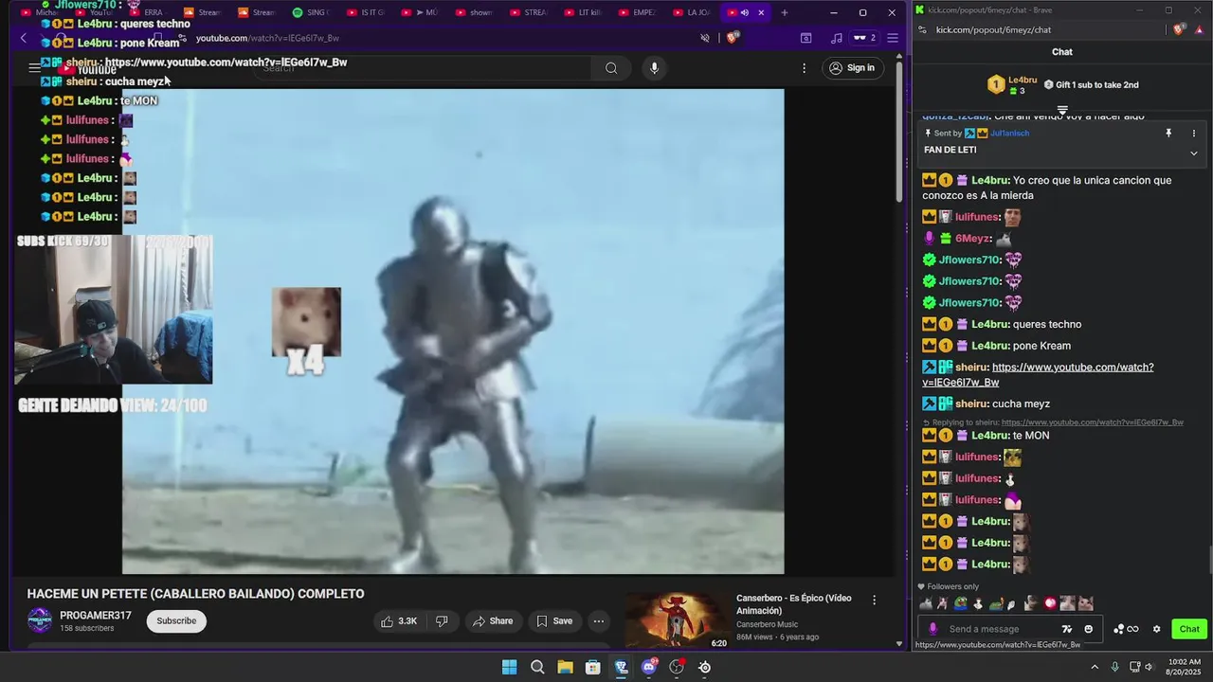This screenshot has width=1213, height=682.
Task: Open a new browser tab
Action: (x=784, y=12)
